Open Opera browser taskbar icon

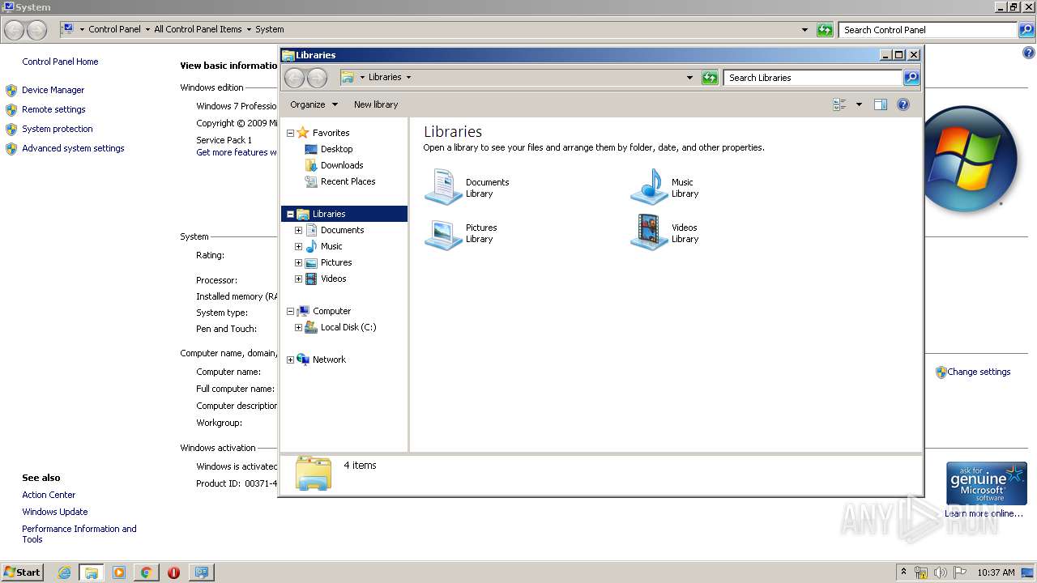pos(173,572)
